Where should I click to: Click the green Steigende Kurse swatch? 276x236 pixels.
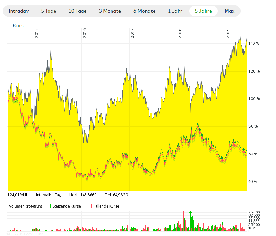50,206
